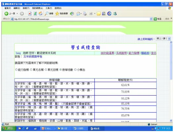Open the 檢視(V) menu
This screenshot has width=174, height=132.
point(26,8)
